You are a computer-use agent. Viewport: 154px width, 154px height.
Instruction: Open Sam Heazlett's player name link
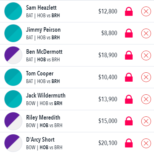pos(41,8)
